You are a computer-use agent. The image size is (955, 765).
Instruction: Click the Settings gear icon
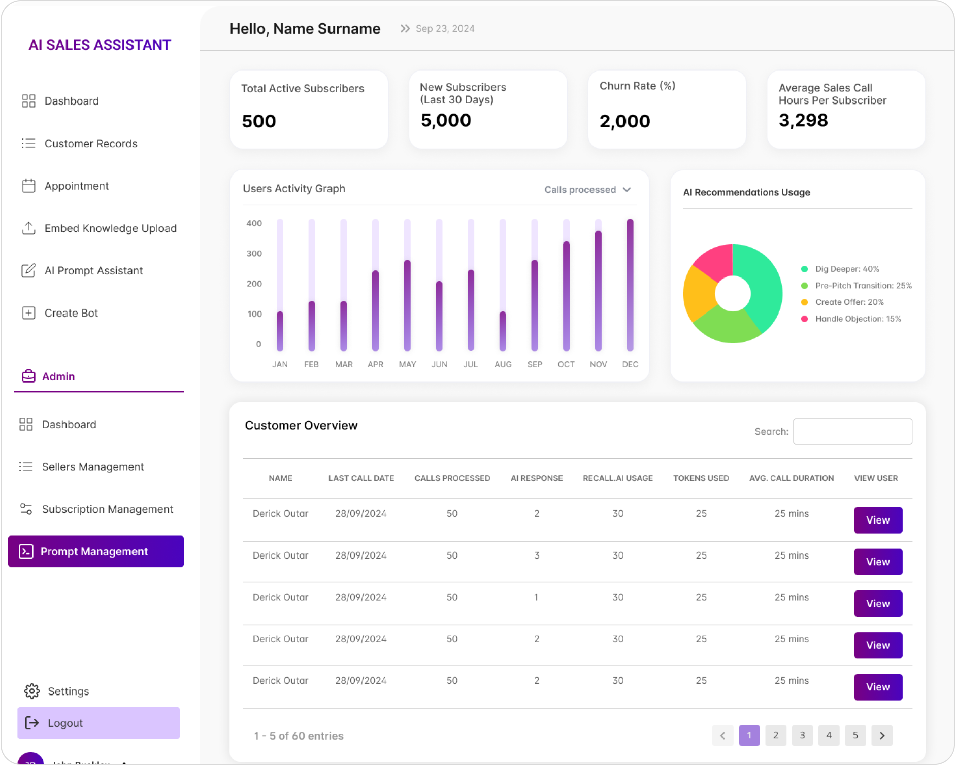(31, 691)
